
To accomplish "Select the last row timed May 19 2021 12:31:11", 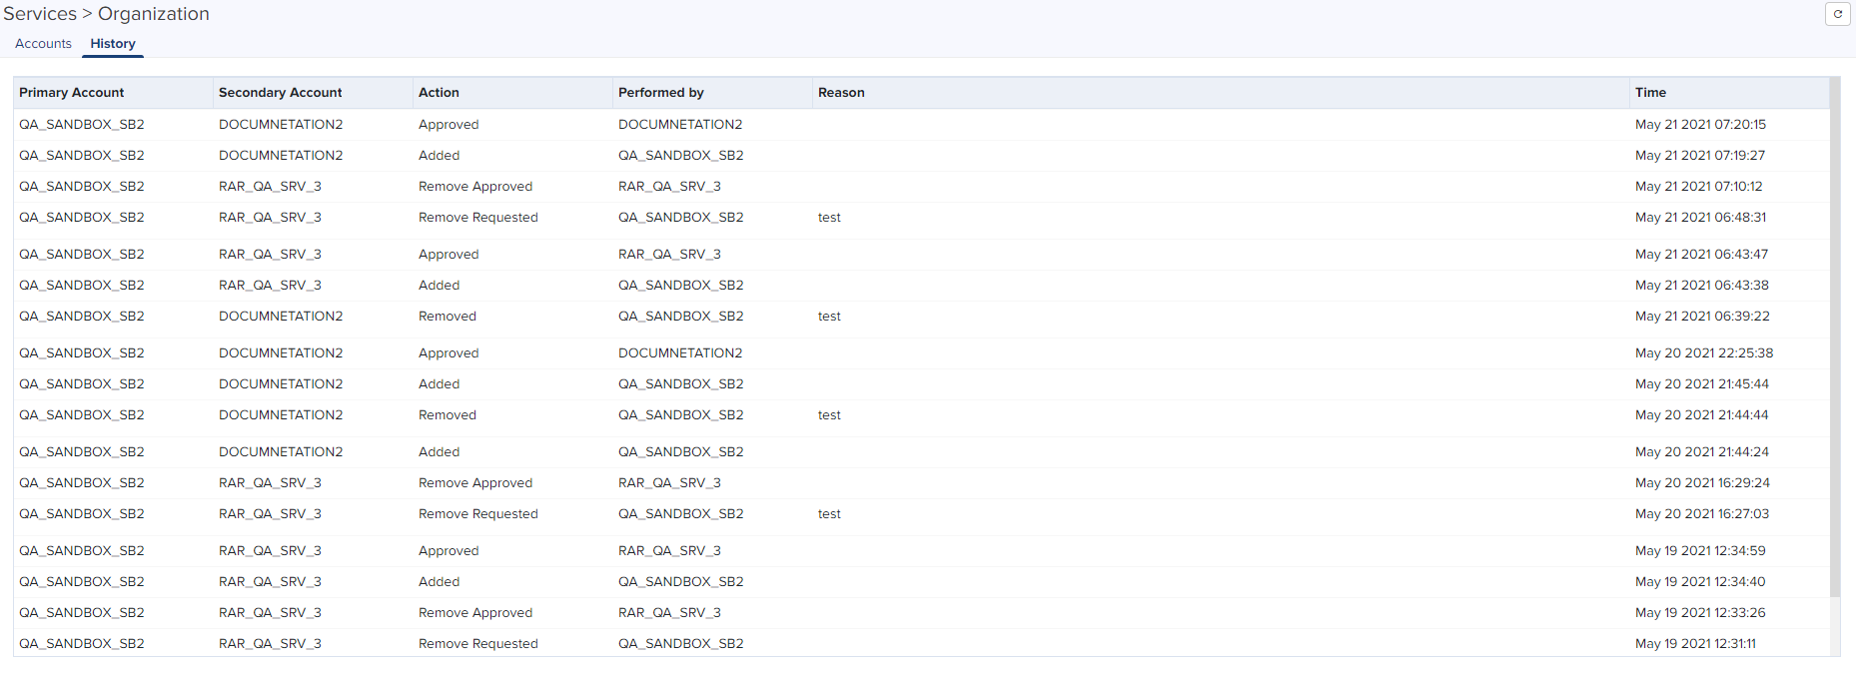I will point(1695,644).
